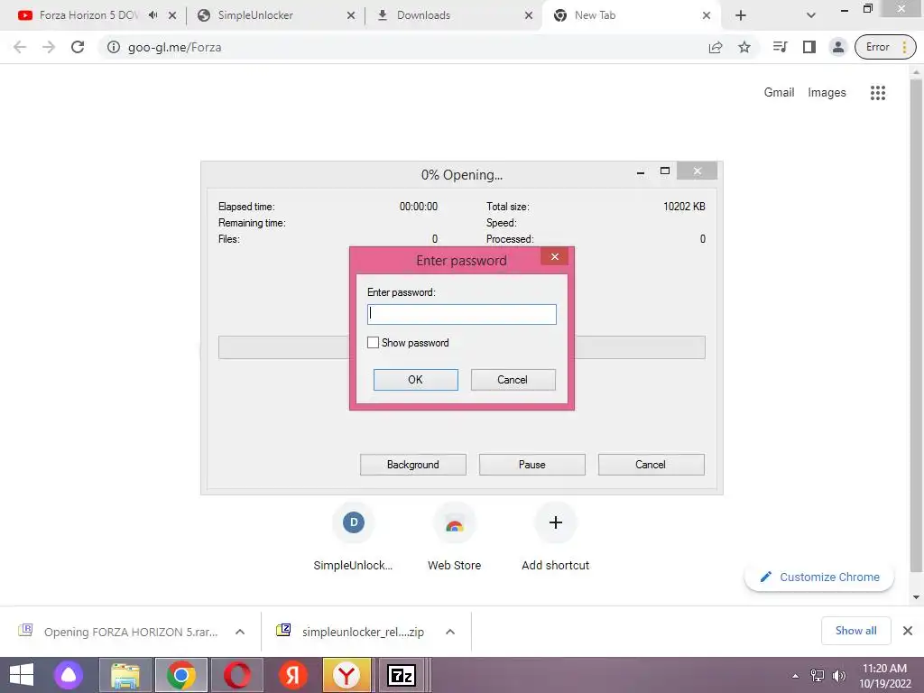The height and width of the screenshot is (693, 924).
Task: Open a new tab with plus button
Action: pos(741,15)
